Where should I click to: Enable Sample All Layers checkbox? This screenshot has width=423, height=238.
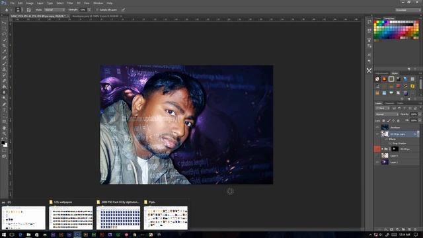(97, 10)
